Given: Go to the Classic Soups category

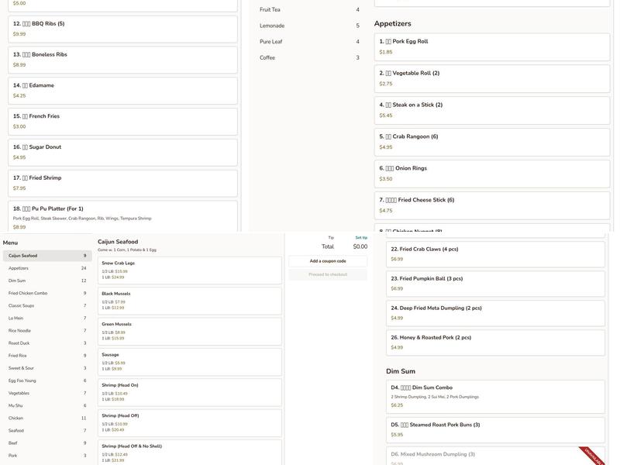Looking at the screenshot, I should click(x=46, y=305).
